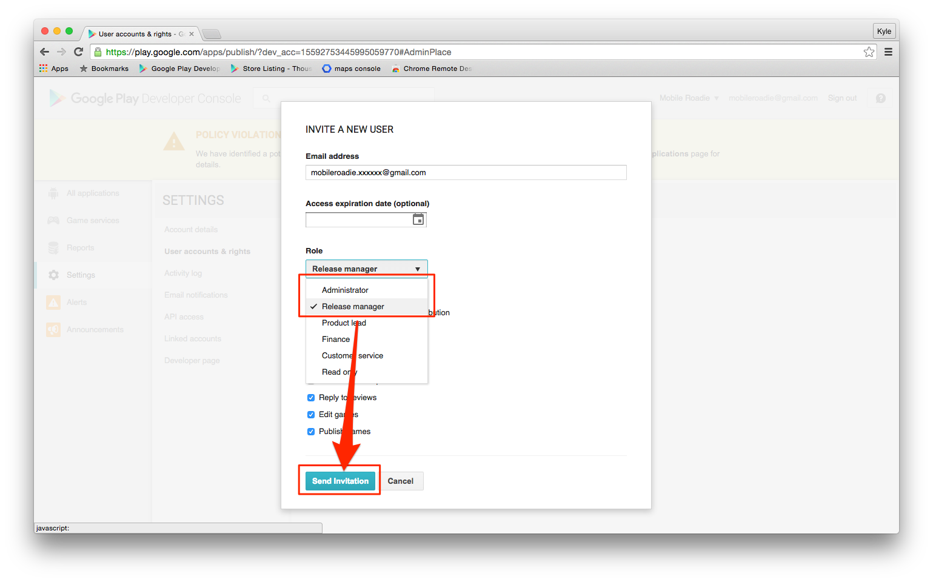Viewport: 933px width, 582px height.
Task: Open the Chrome hamburger menu icon
Action: tap(888, 52)
